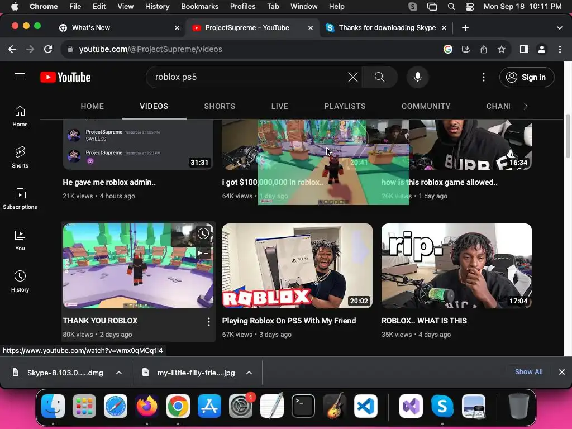This screenshot has width=572, height=429.
Task: Open He gave me roblox admin.. video
Action: pos(109,182)
